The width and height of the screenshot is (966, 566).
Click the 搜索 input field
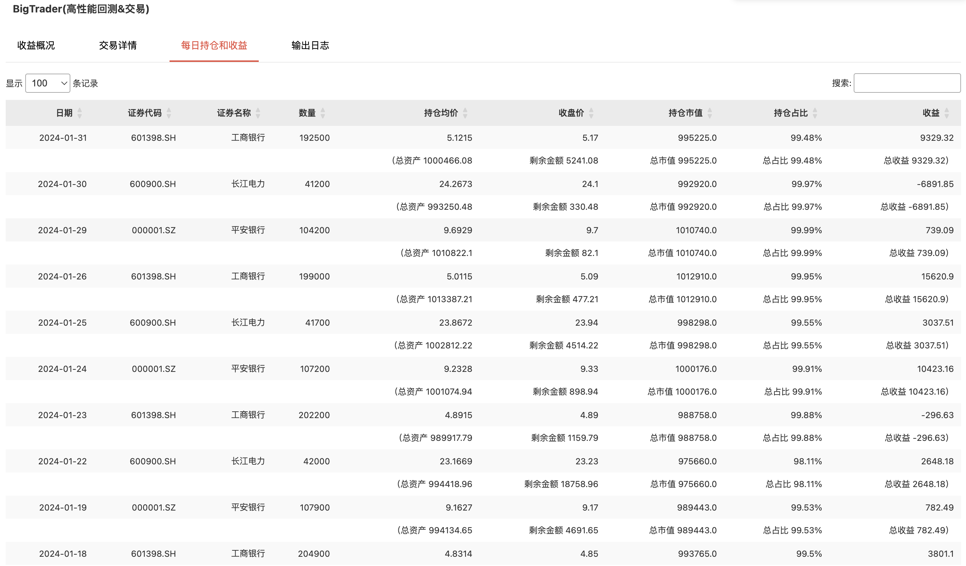(x=907, y=83)
